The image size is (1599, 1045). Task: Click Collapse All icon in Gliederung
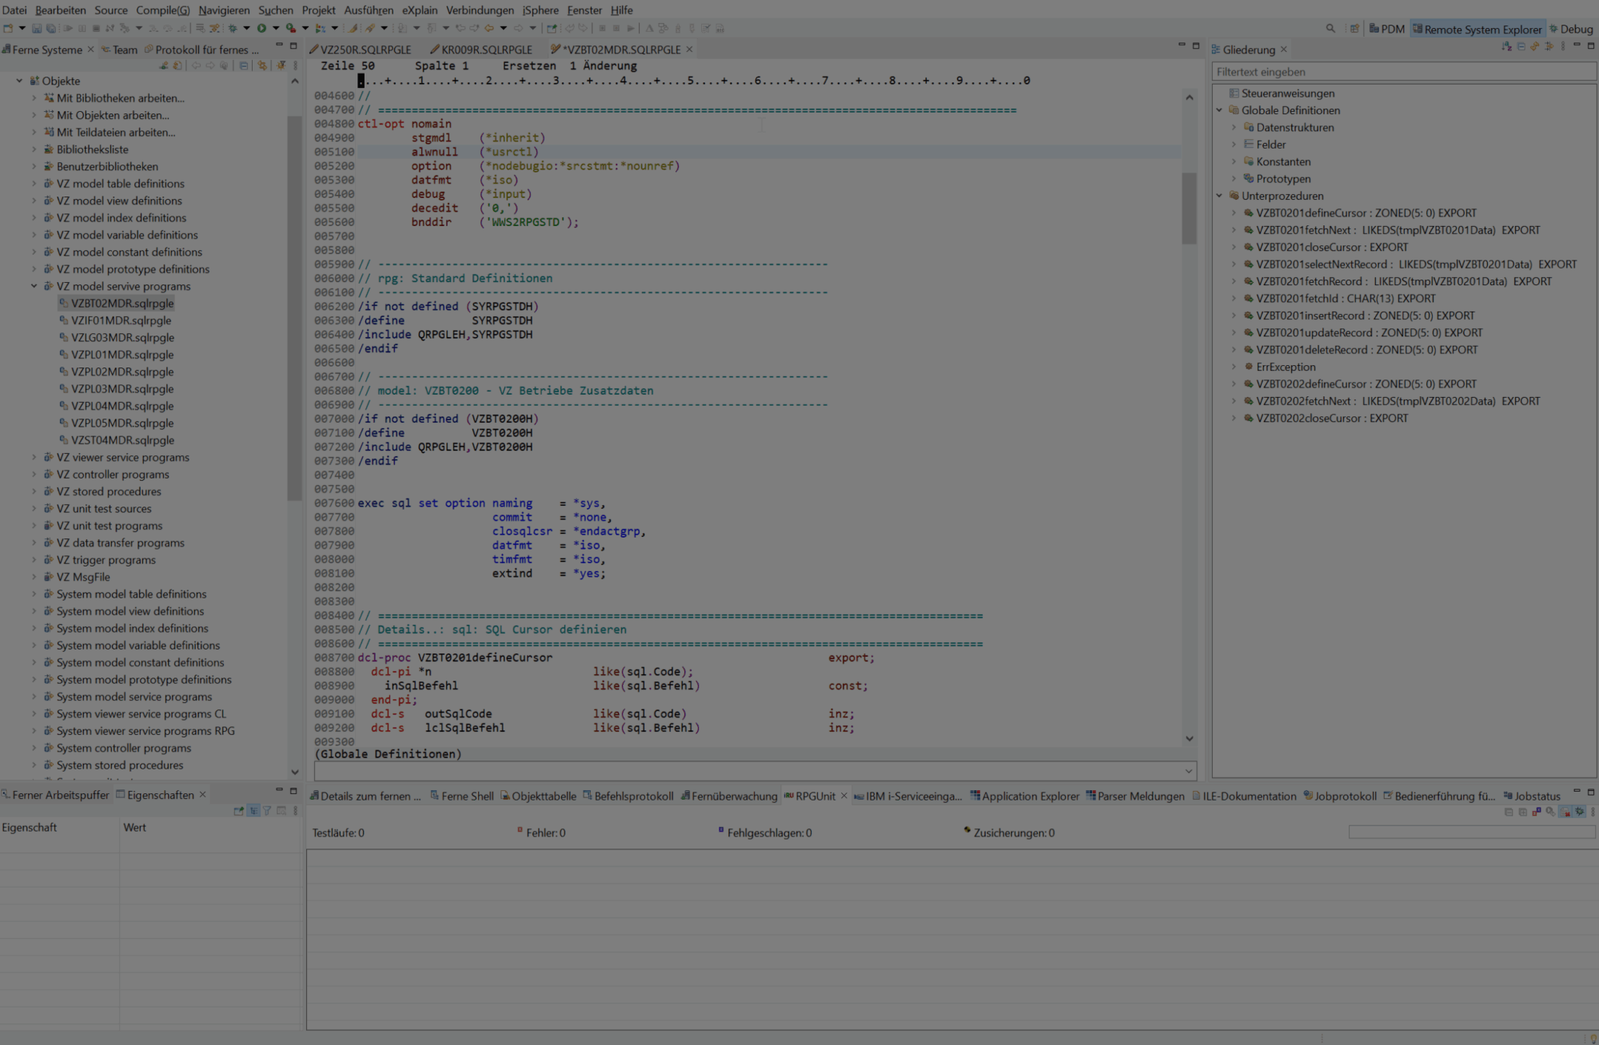[1521, 46]
